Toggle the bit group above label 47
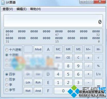 [x=59, y=31]
